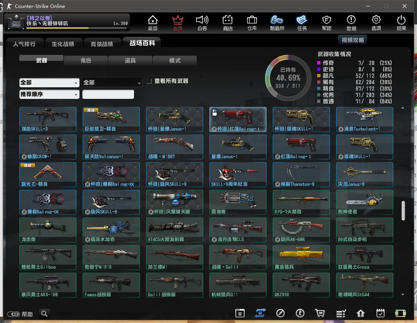Screen dimensions: 417x323
Task: Select the 勃朗宁M1918 weapon card
Action: (x=111, y=257)
